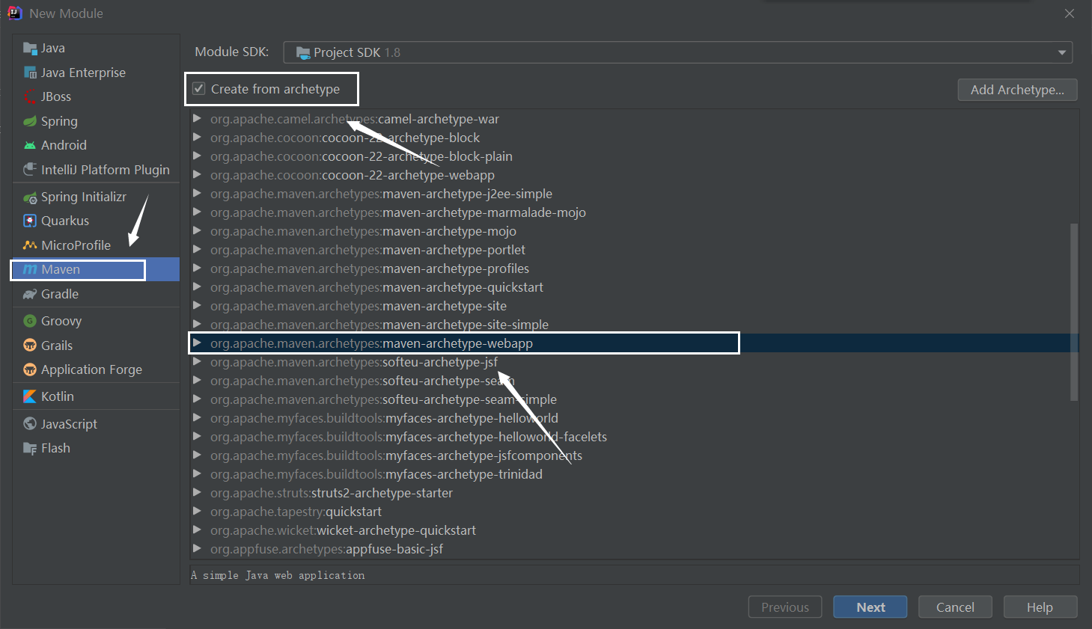
Task: Pick the Application Forge icon
Action: [x=30, y=369]
